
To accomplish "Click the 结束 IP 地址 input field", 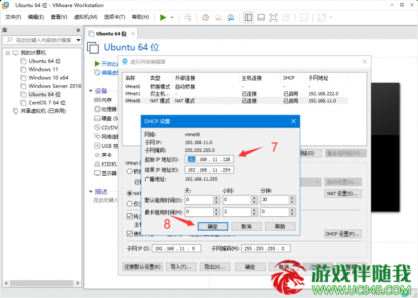I will pos(209,170).
